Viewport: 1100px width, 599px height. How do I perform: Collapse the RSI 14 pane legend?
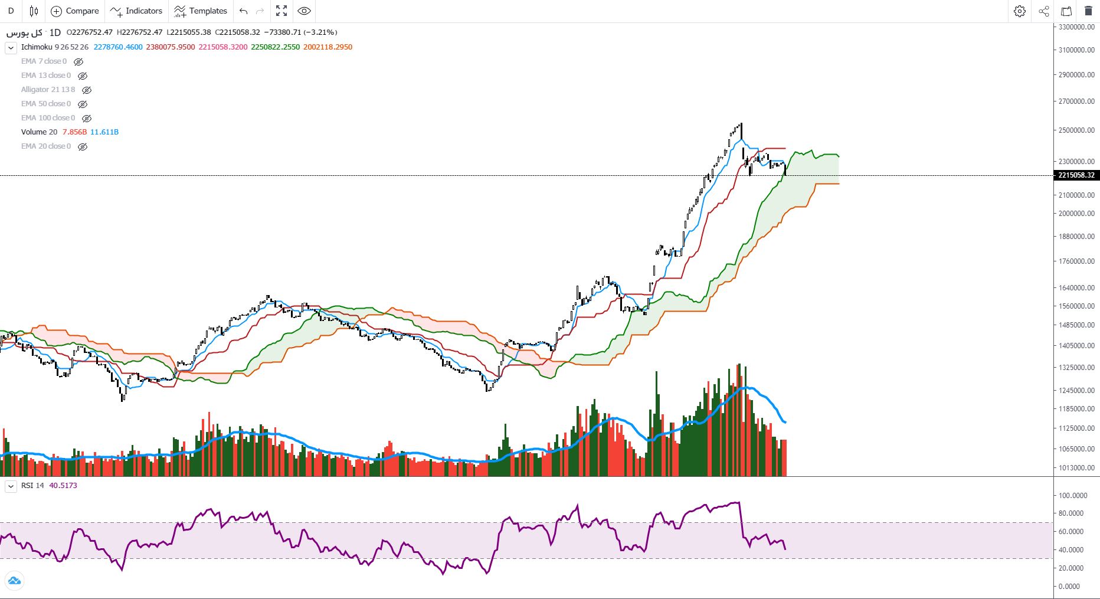point(11,486)
